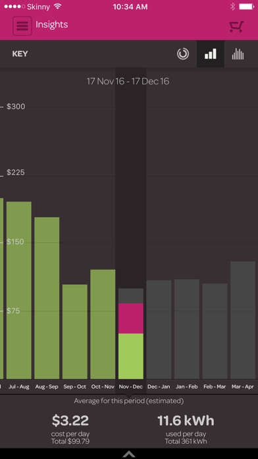Tap the $3.22 cost per day summary
This screenshot has height=459, width=258.
(x=70, y=421)
